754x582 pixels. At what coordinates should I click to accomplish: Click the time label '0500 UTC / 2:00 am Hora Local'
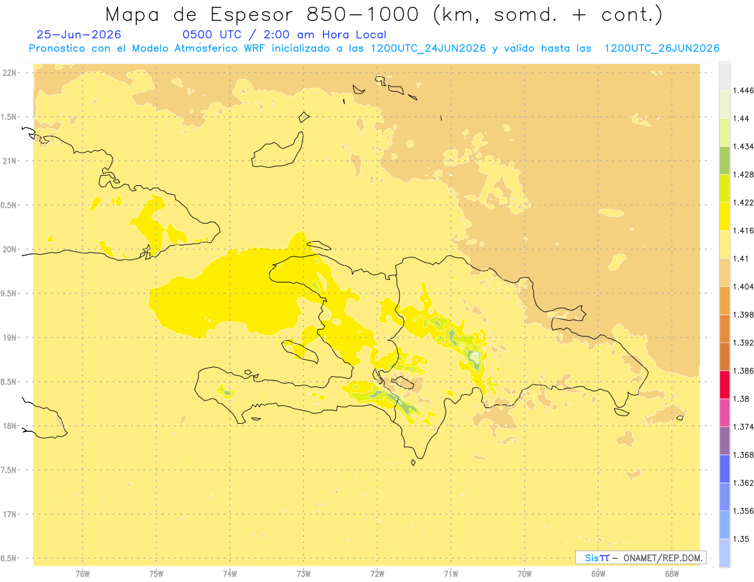click(284, 35)
